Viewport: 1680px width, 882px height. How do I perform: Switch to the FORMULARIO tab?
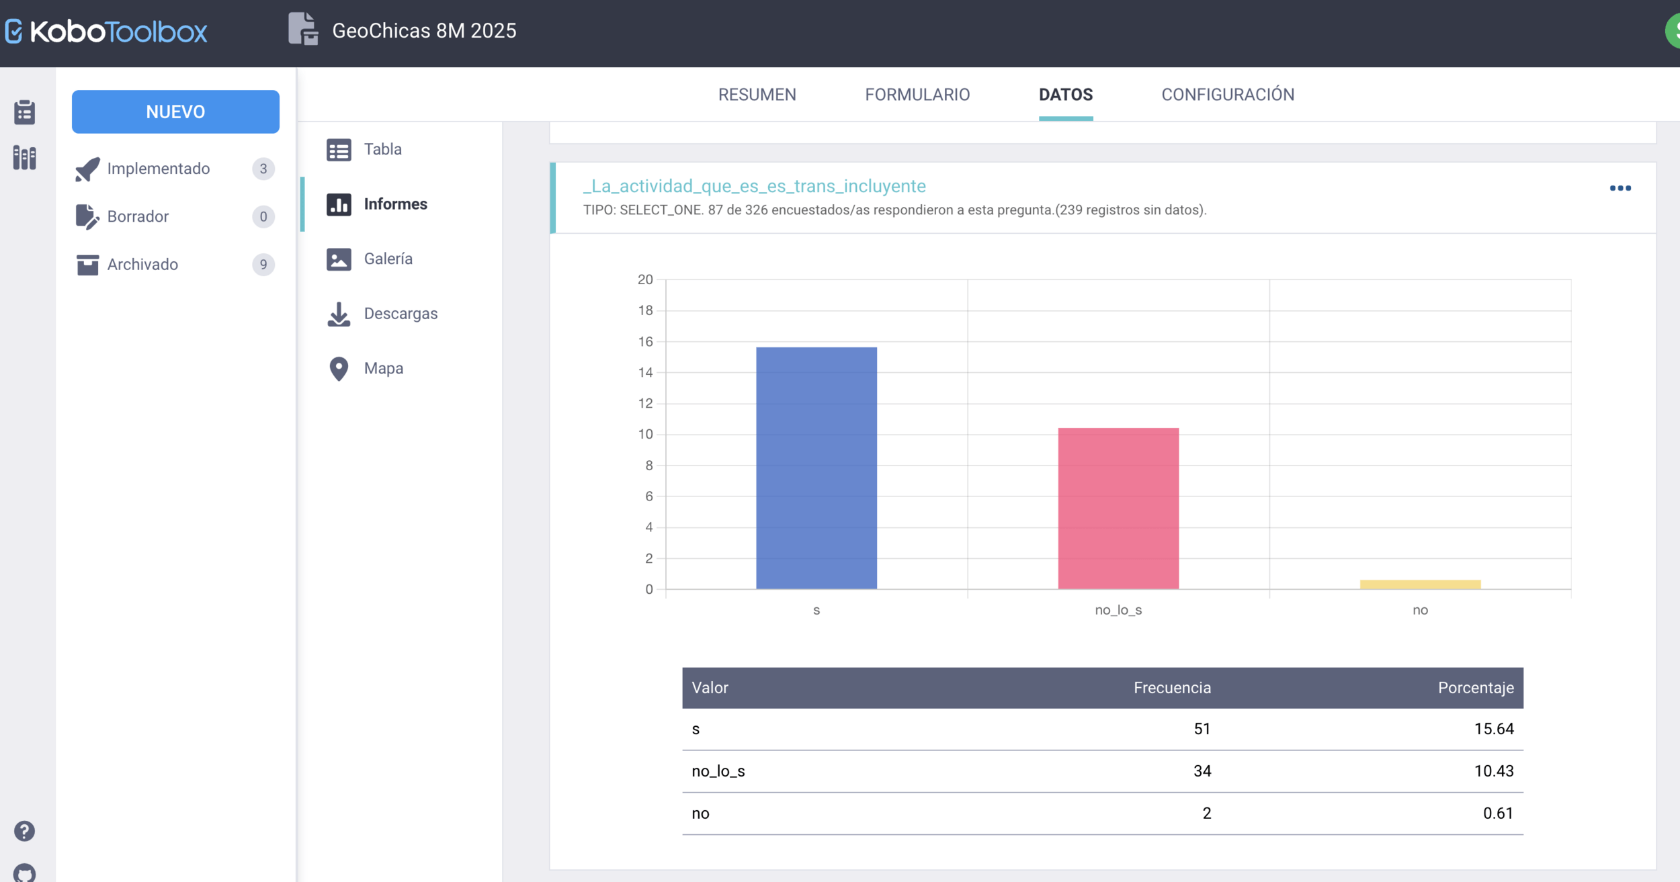point(917,95)
